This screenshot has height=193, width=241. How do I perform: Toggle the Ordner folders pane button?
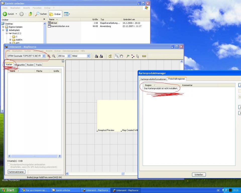pyautogui.click(x=55, y=14)
